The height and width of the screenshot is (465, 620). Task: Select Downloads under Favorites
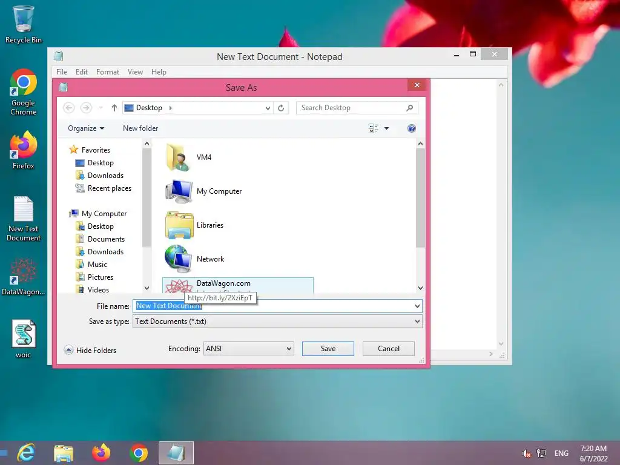click(x=99, y=176)
